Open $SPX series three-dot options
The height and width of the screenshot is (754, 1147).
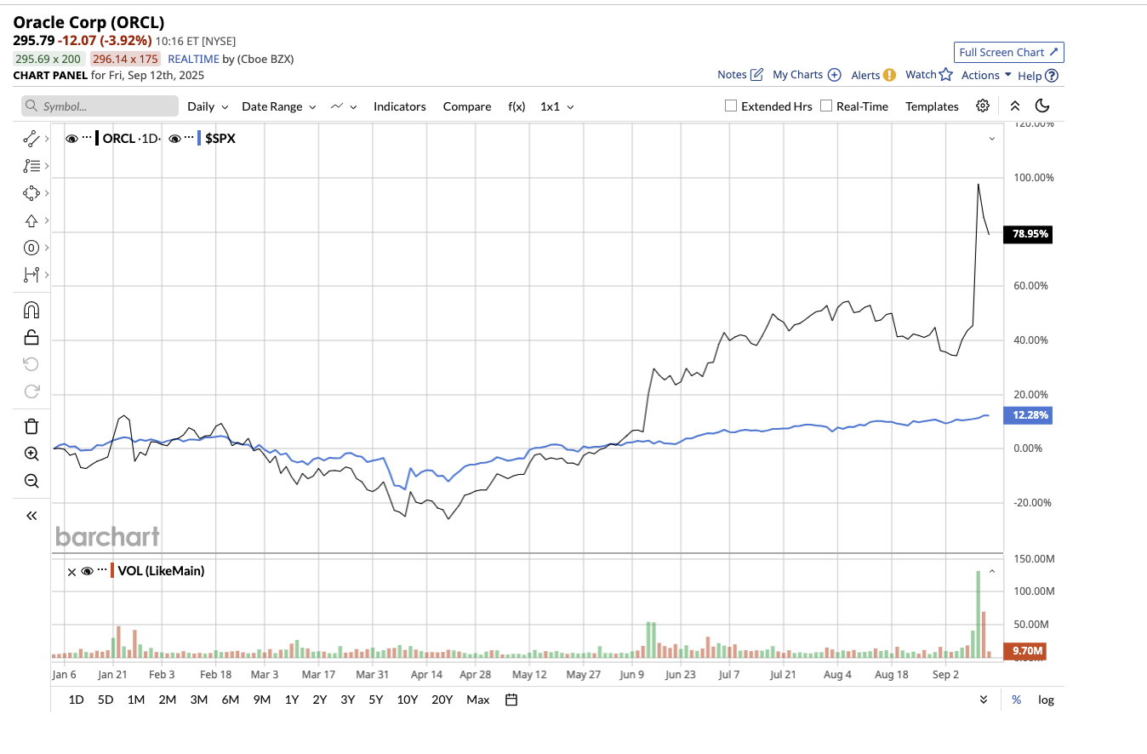[189, 138]
